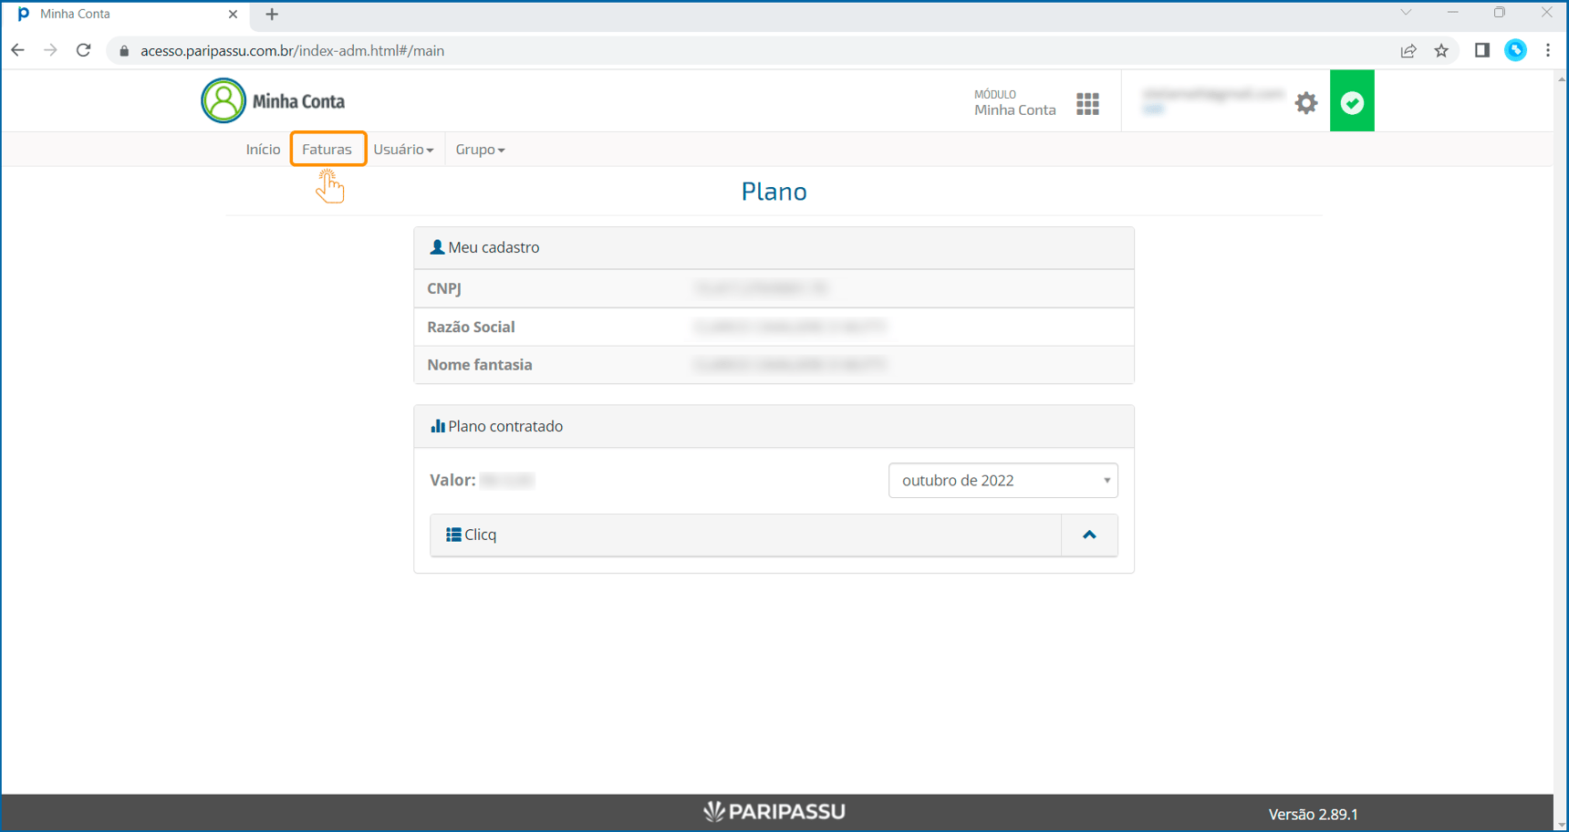Expand the Grupo dropdown menu
1569x832 pixels.
point(480,150)
